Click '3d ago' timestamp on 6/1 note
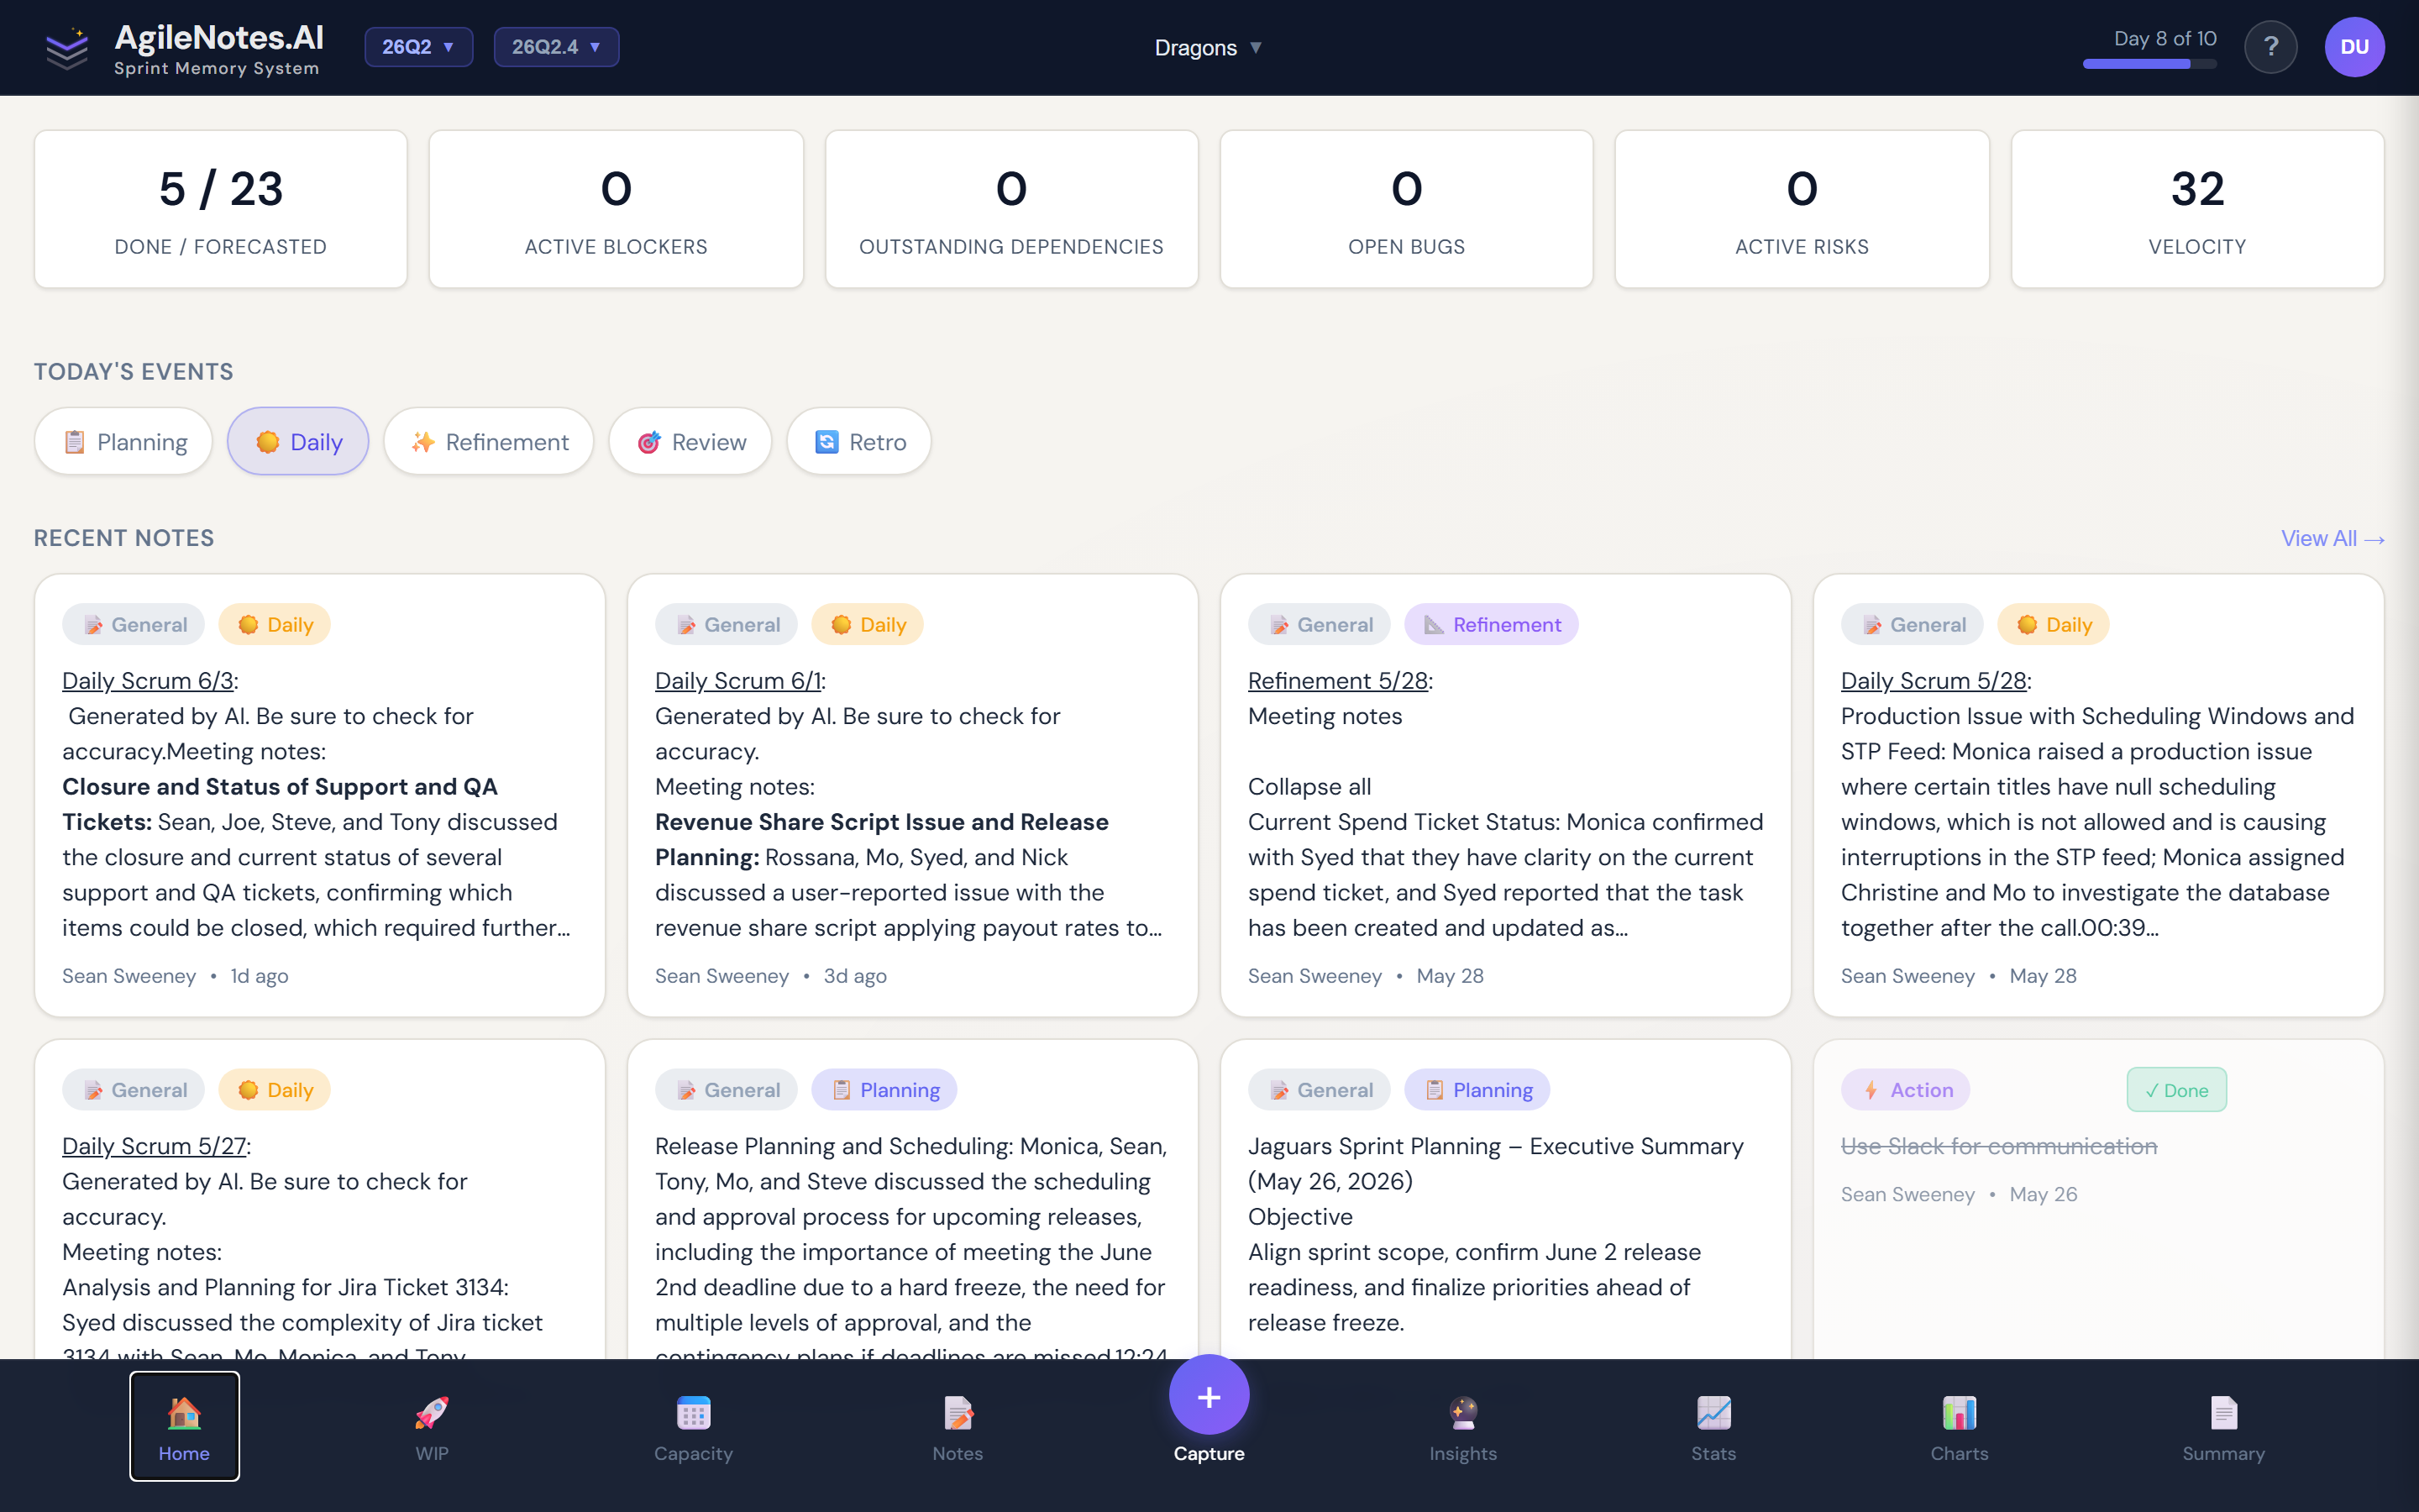The image size is (2419, 1512). point(855,976)
